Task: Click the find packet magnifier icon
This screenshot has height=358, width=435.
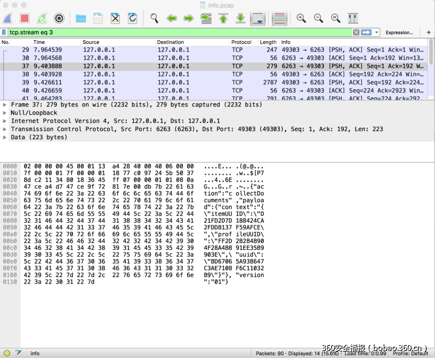Action: tap(154, 18)
